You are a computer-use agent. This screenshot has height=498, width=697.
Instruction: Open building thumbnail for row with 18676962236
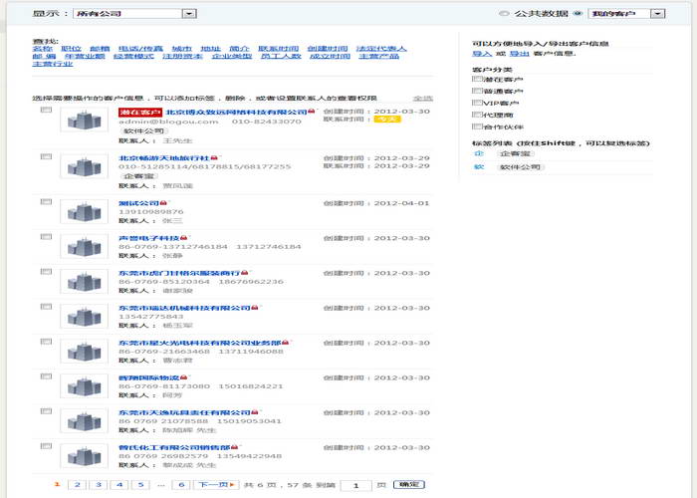tap(84, 282)
